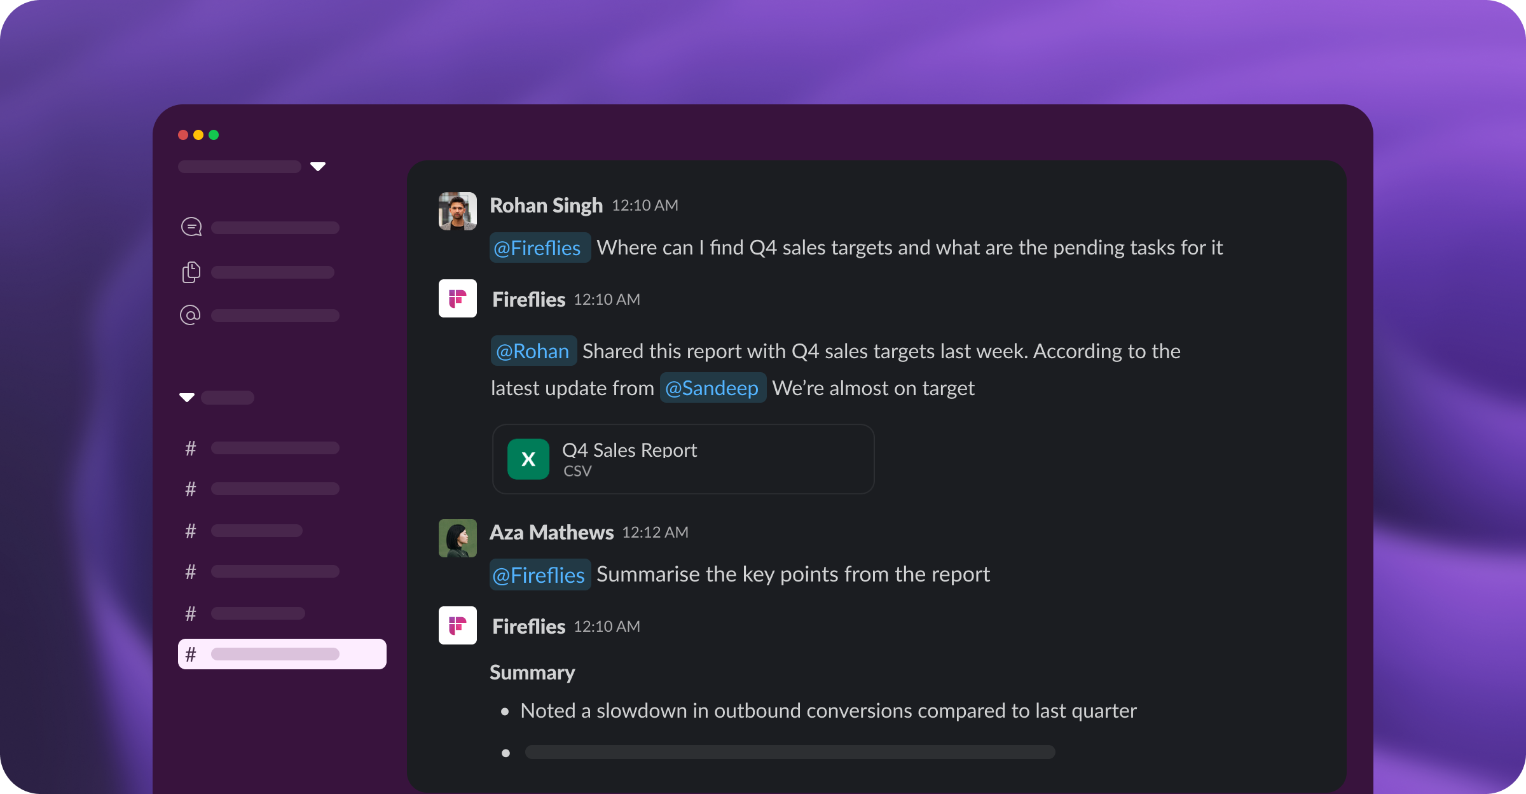Click the @Fireflies mention in Rohan's message
1526x794 pixels.
tap(539, 248)
